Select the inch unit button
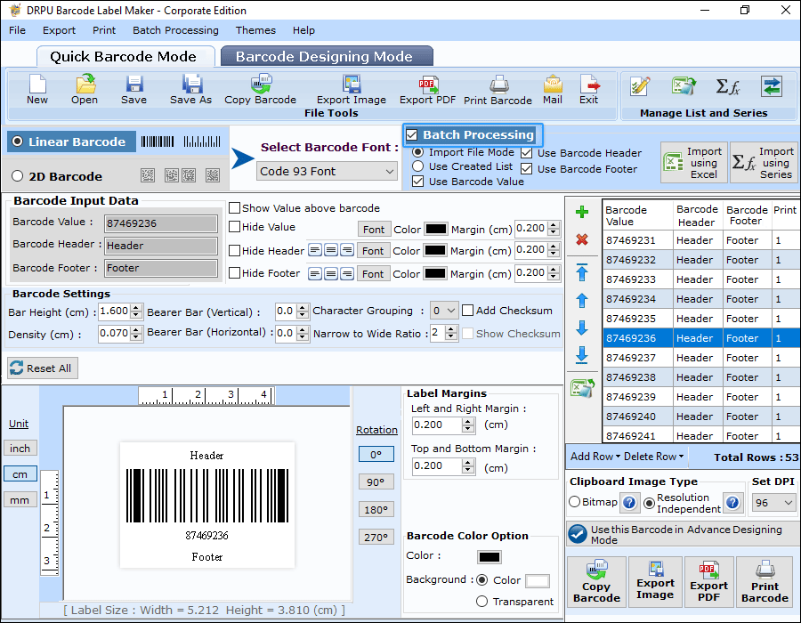This screenshot has height=623, width=801. coord(20,449)
